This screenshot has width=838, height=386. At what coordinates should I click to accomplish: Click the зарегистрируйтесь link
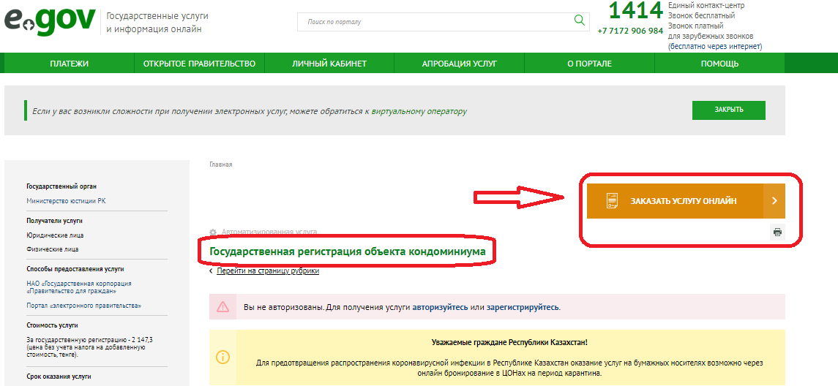click(x=523, y=308)
